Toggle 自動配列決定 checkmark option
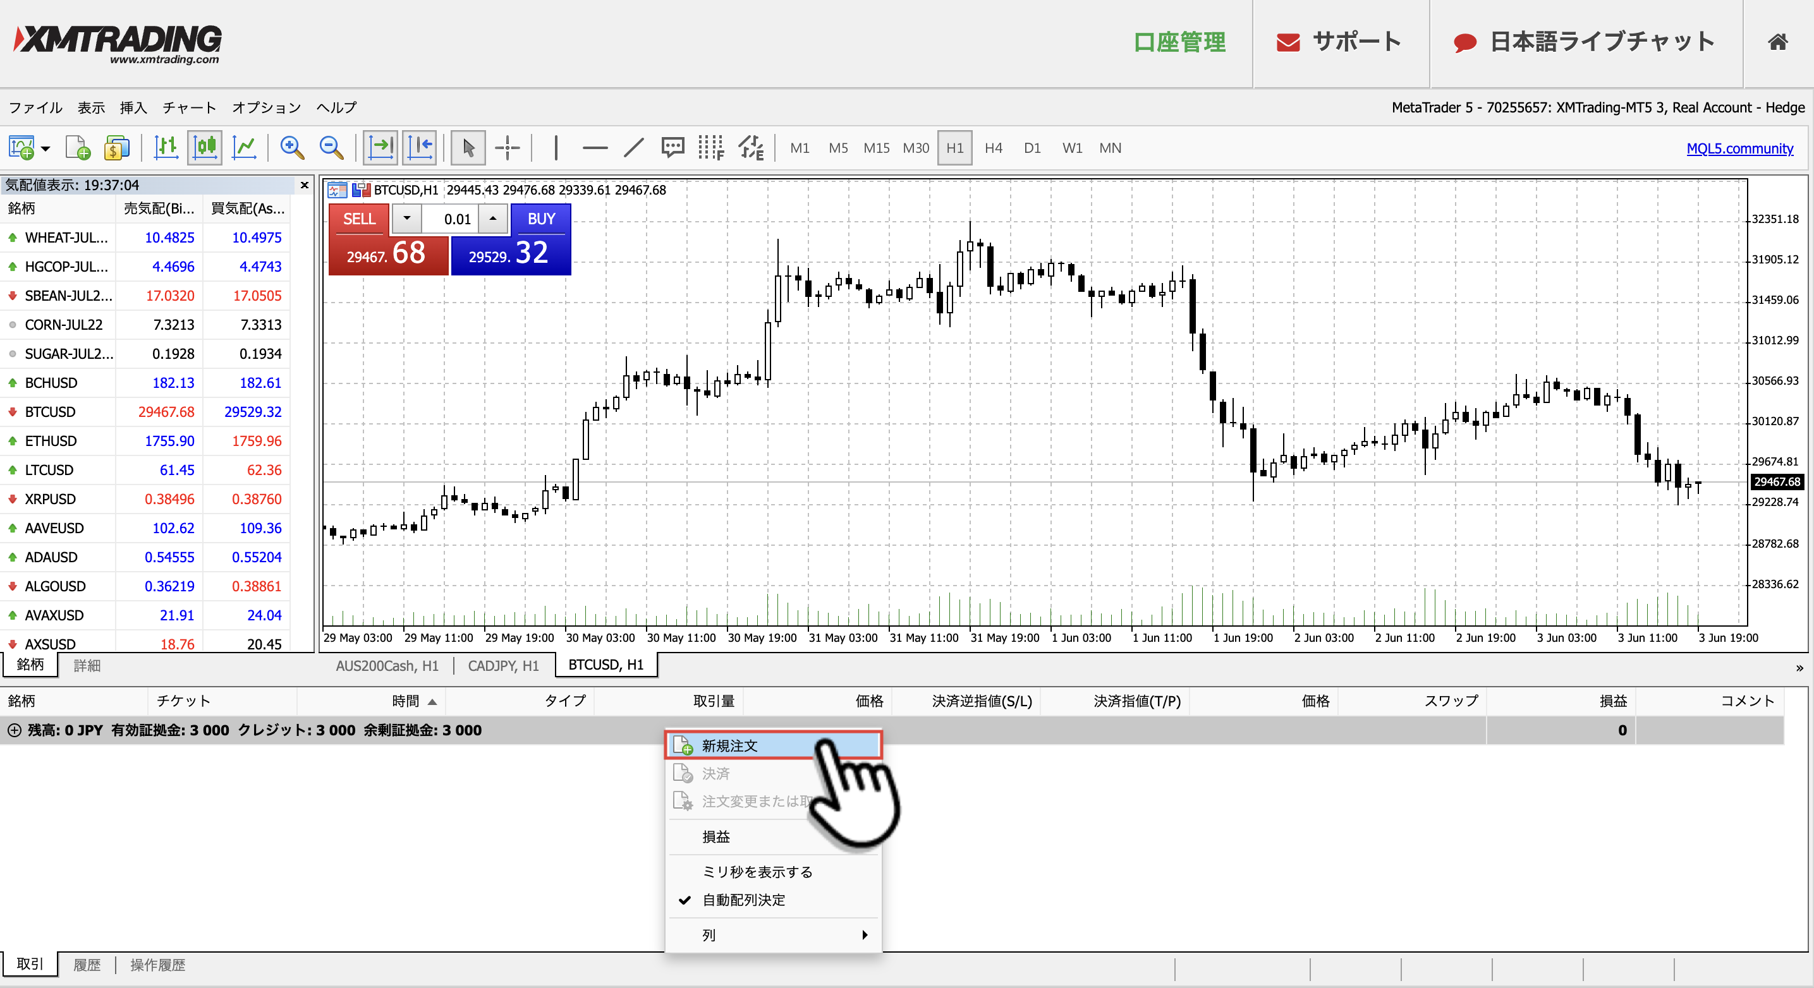The image size is (1814, 988). (x=773, y=900)
